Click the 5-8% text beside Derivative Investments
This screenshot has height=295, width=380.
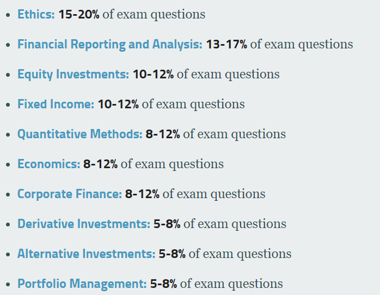point(167,224)
